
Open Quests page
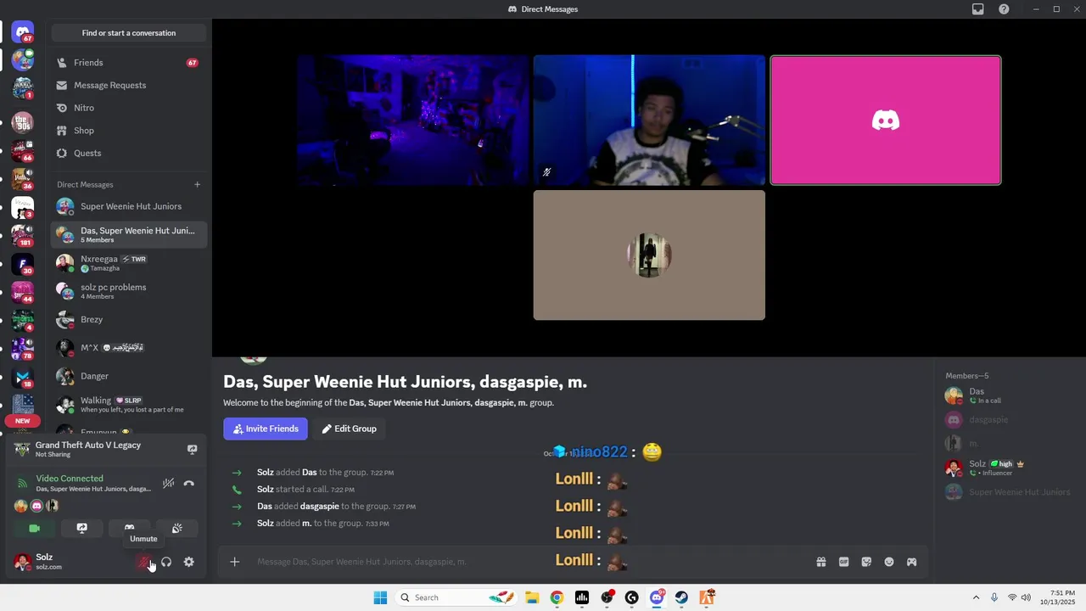(129, 153)
